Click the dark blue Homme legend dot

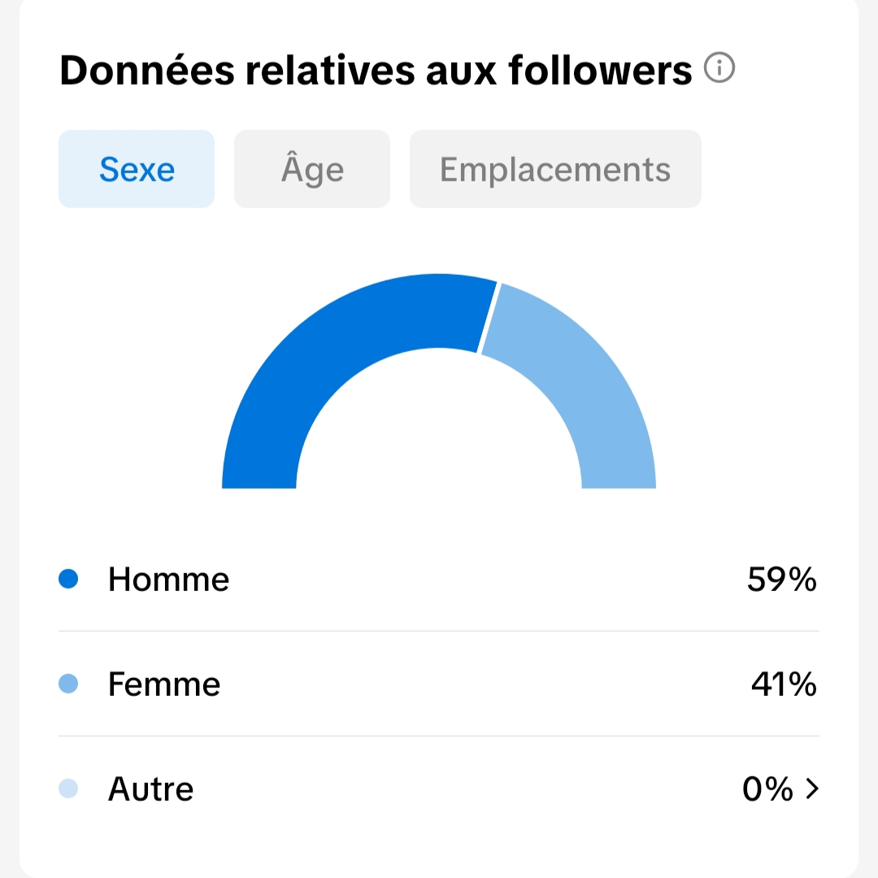coord(69,579)
